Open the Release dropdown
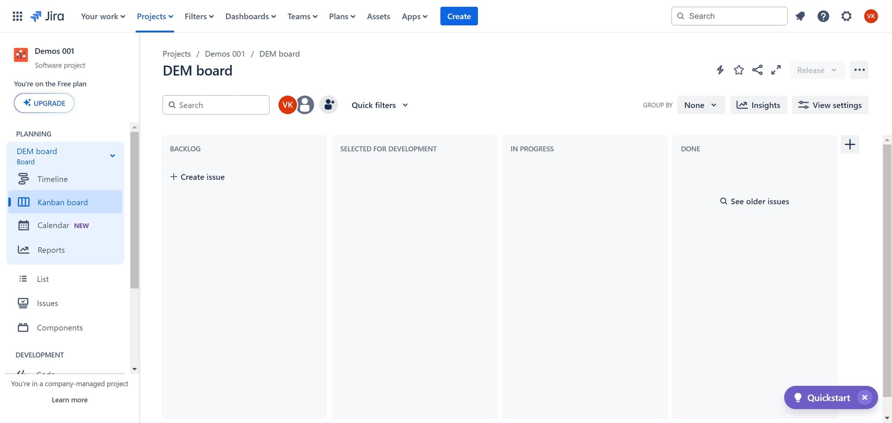 click(x=816, y=70)
